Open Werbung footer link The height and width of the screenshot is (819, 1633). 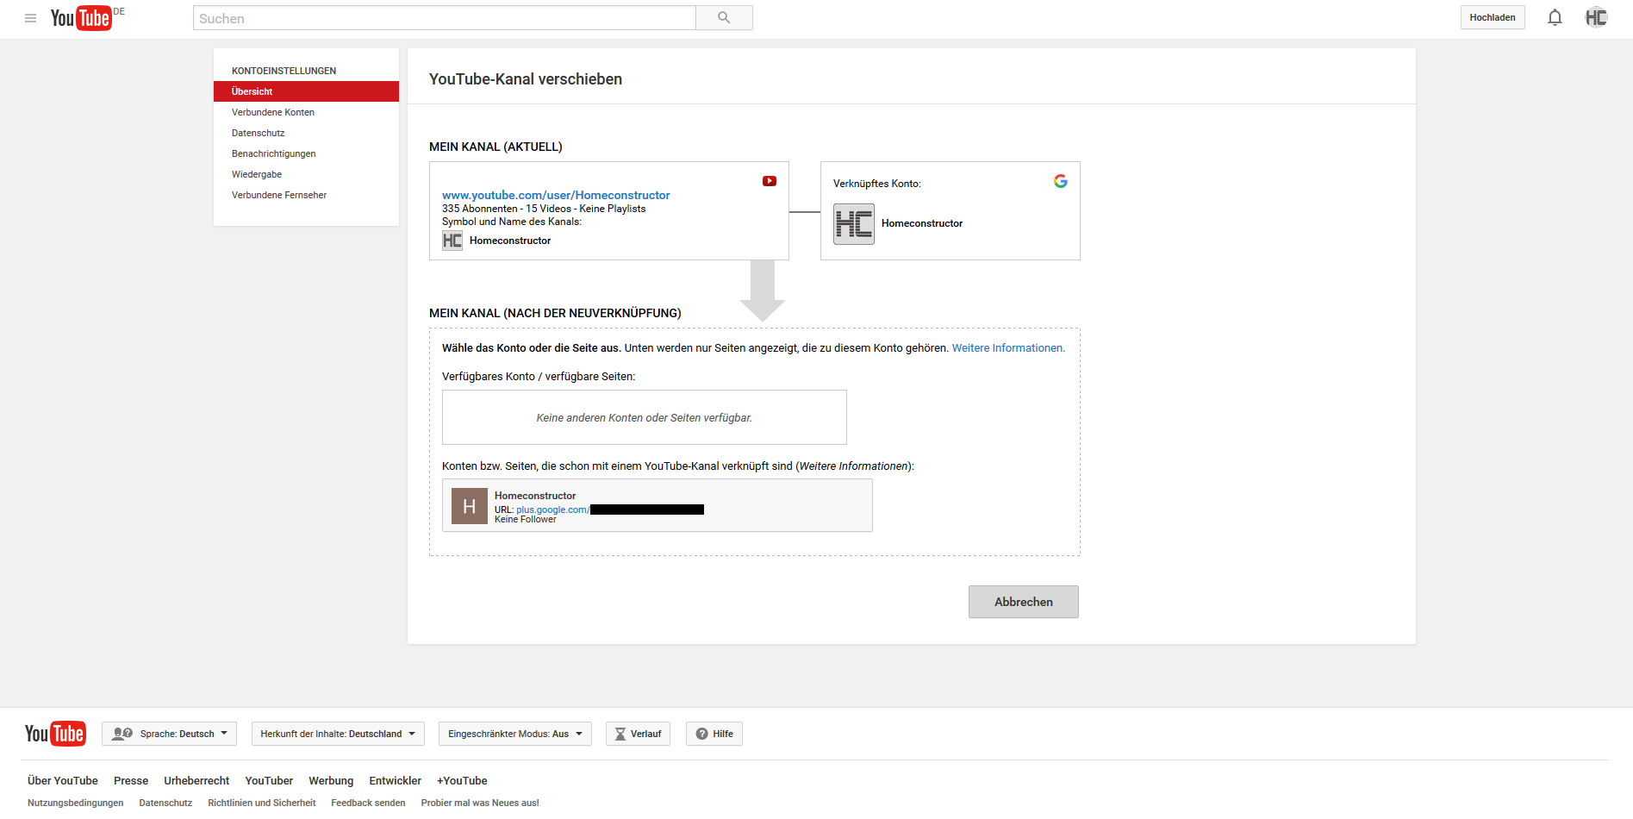pyautogui.click(x=331, y=781)
